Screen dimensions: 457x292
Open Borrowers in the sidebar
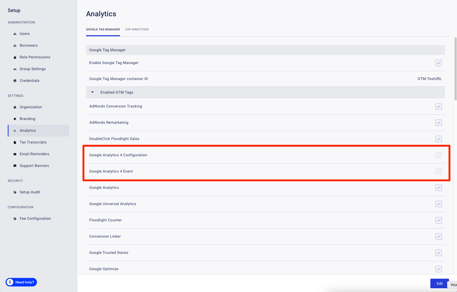tap(38, 46)
